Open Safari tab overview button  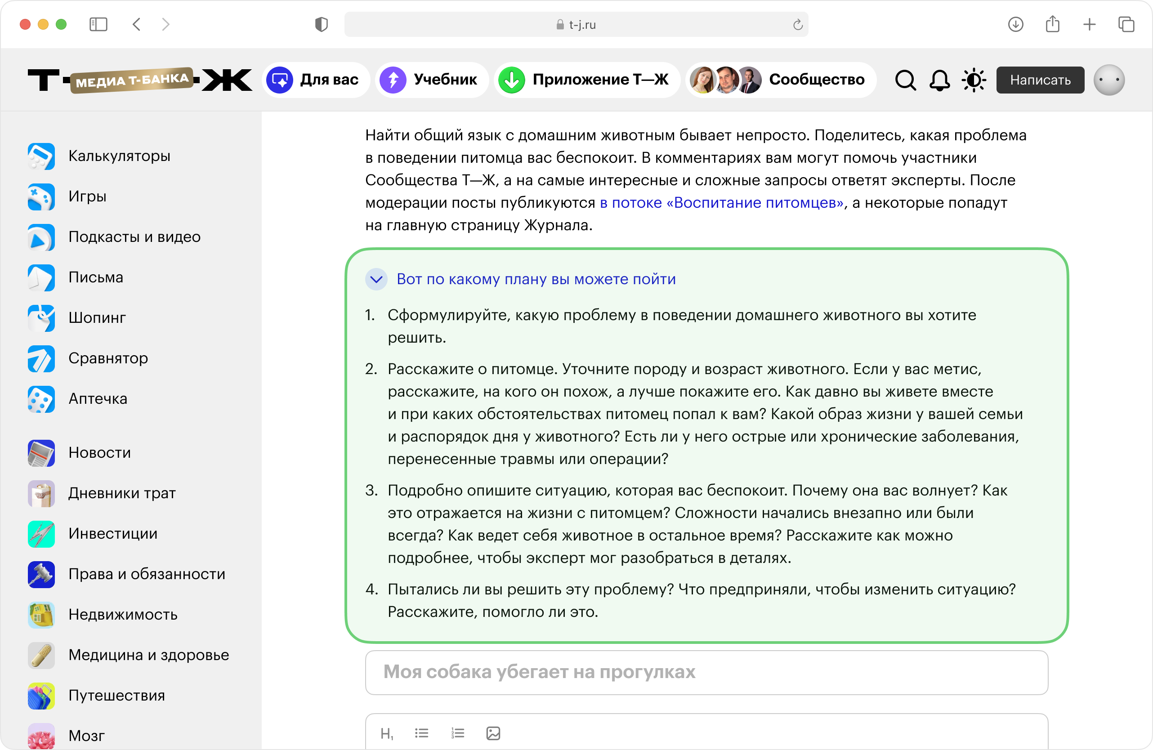pos(1126,24)
